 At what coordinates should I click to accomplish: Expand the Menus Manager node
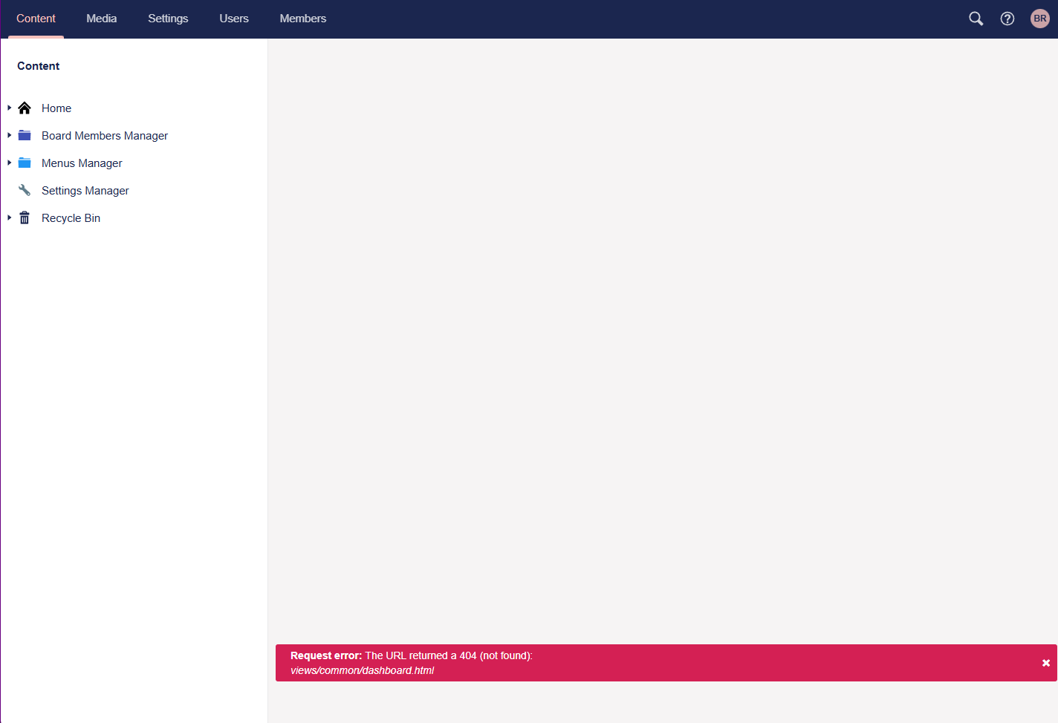9,163
